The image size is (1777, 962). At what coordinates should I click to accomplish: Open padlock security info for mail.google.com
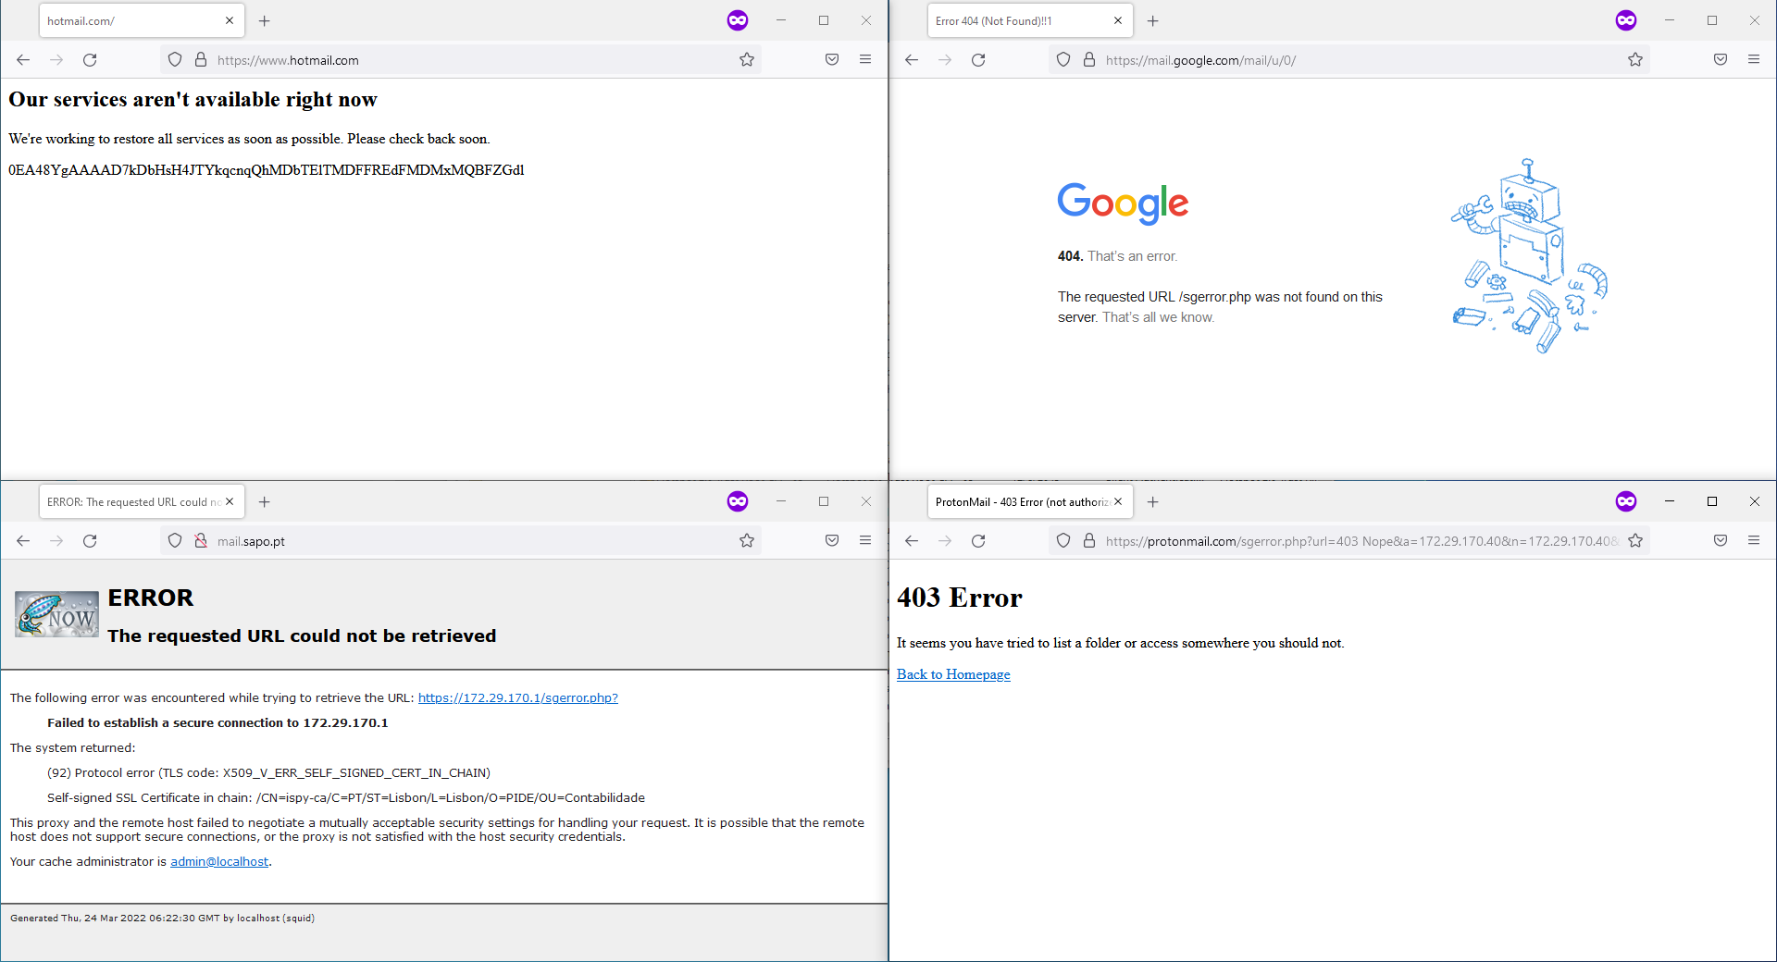click(x=1089, y=59)
